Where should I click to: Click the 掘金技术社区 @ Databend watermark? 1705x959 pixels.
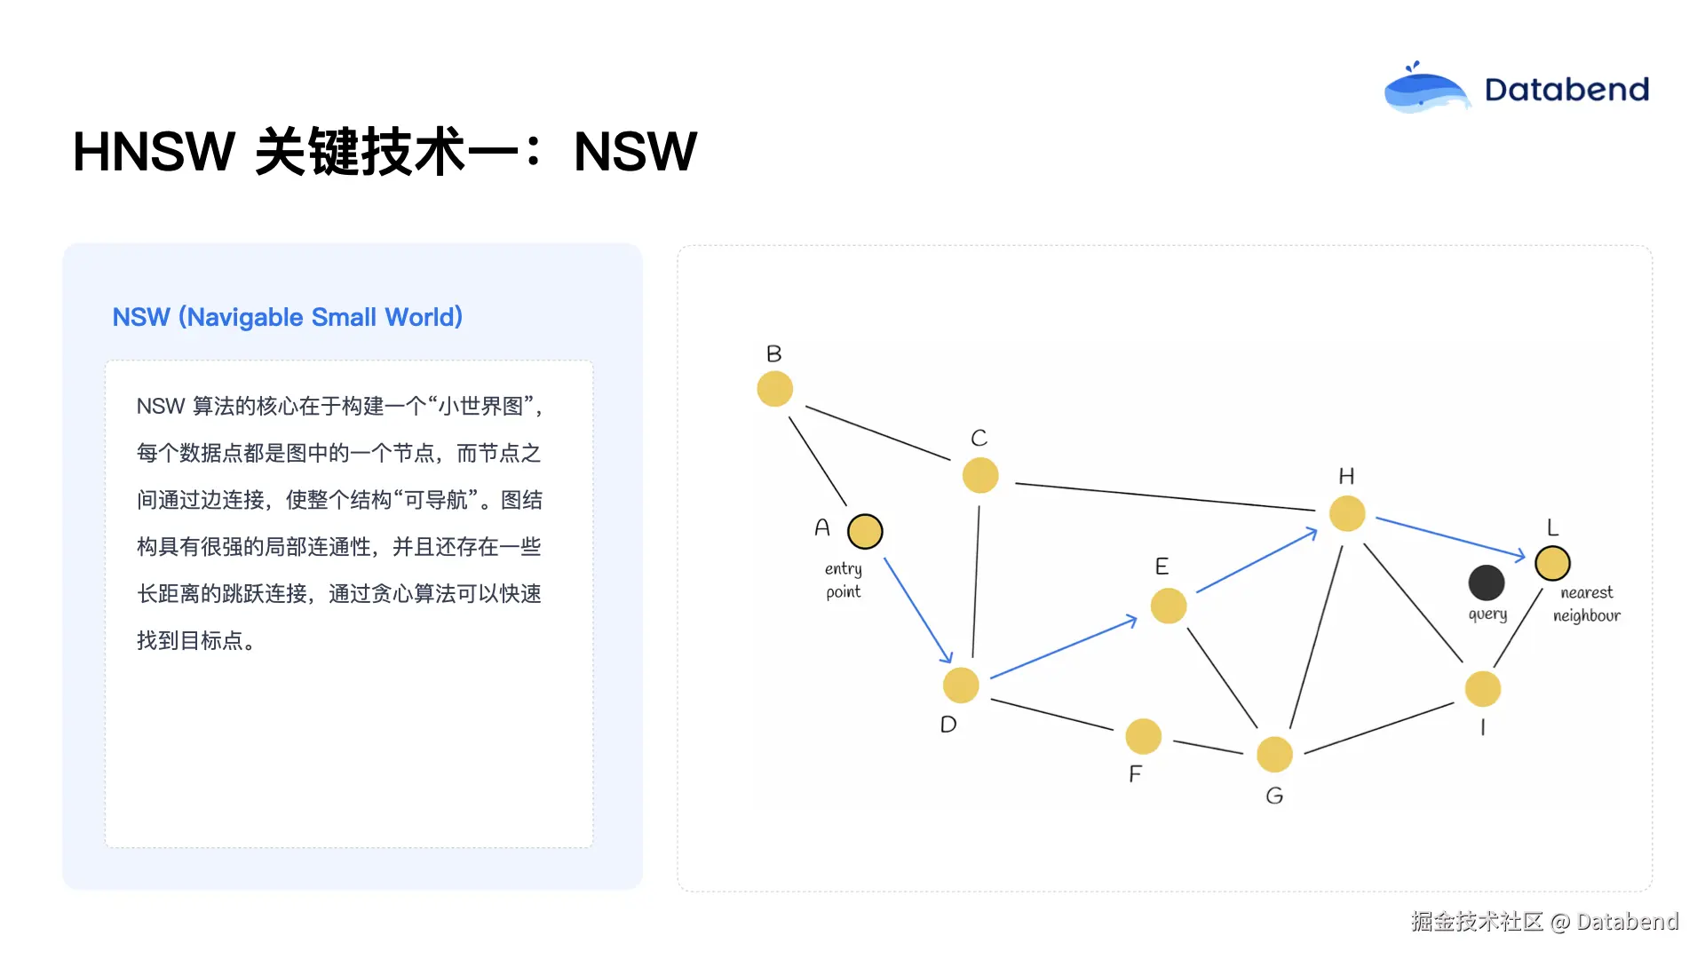[x=1544, y=922]
